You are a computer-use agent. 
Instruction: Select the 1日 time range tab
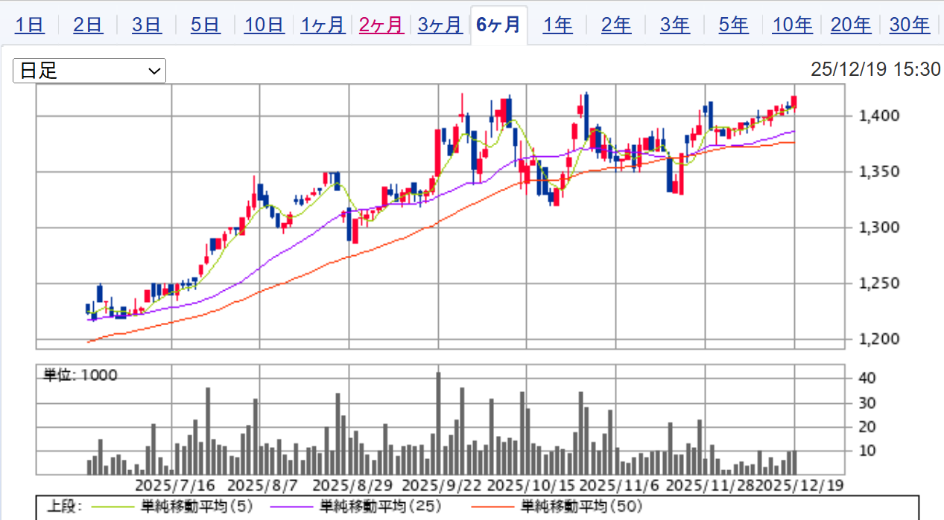[30, 25]
